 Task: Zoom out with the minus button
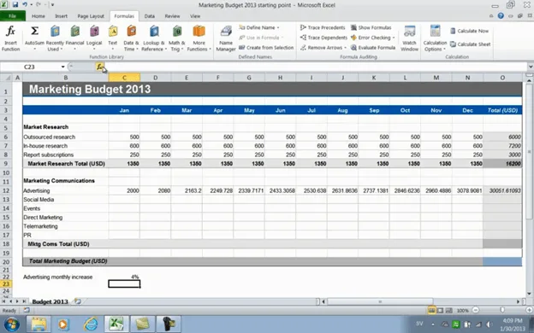click(x=476, y=310)
